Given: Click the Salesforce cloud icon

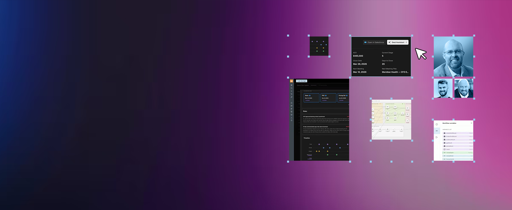Looking at the screenshot, I should click(365, 42).
